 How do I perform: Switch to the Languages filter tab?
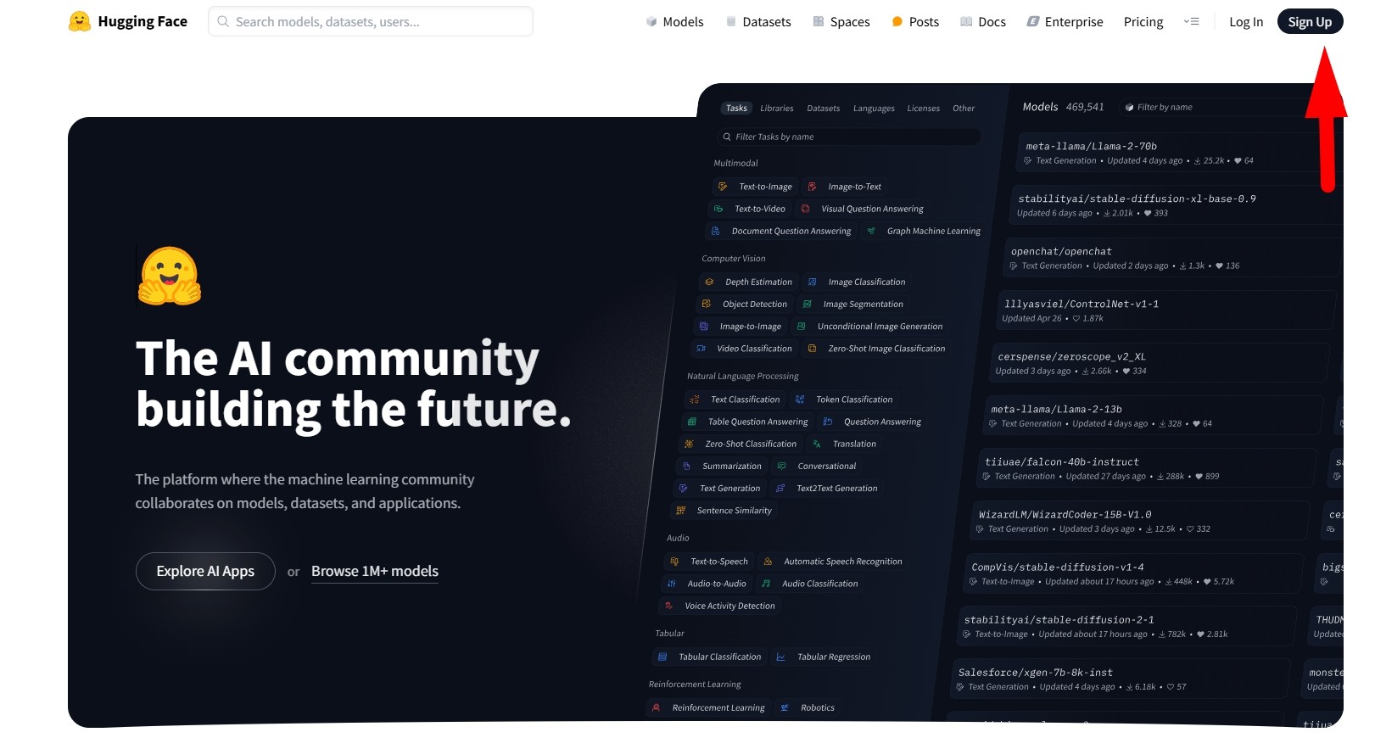[x=874, y=109]
